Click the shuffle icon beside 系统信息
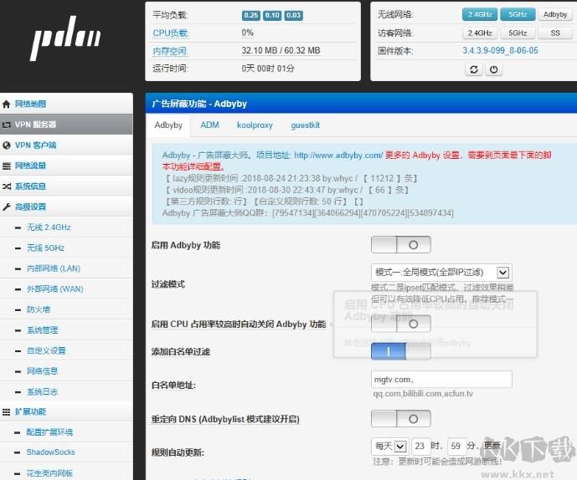The image size is (577, 480). click(6, 186)
